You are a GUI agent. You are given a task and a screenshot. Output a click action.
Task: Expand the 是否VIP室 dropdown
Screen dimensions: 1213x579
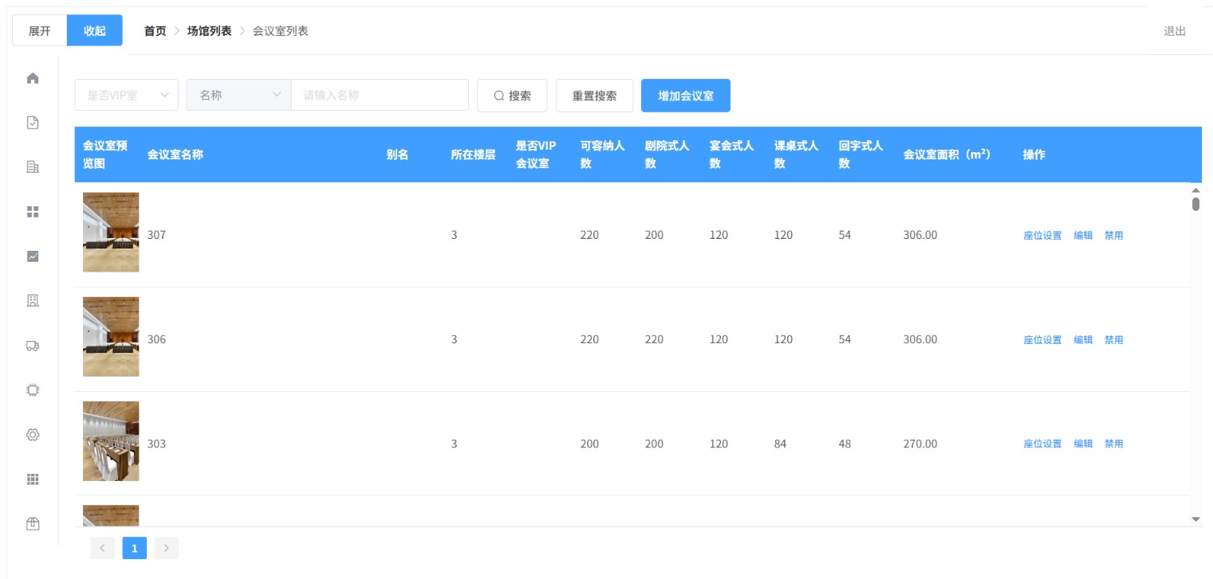[127, 95]
